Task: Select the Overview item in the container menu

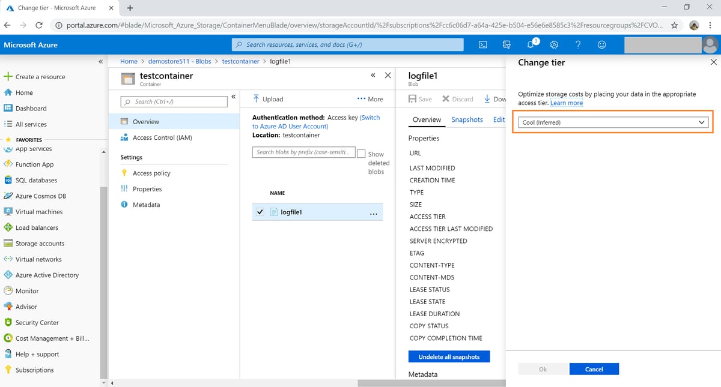Action: (x=174, y=121)
